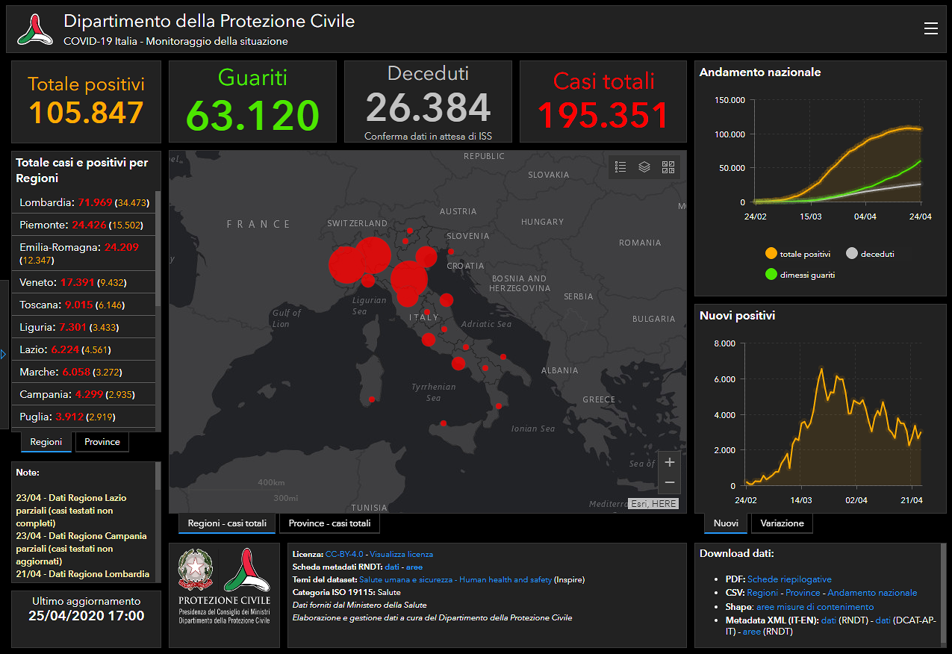Toggle the deceduti legend series
Screen dimensions: 952x654
[852, 254]
